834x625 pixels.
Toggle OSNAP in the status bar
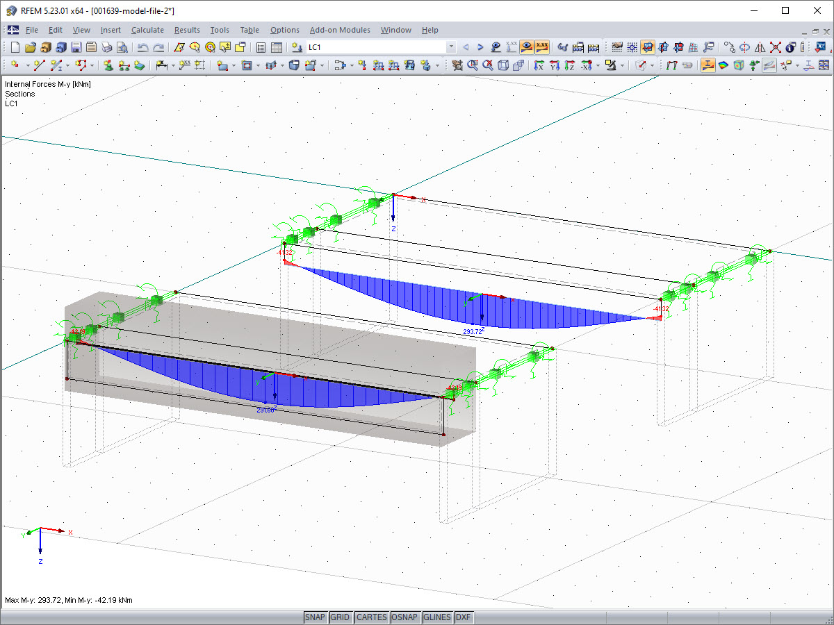point(404,617)
